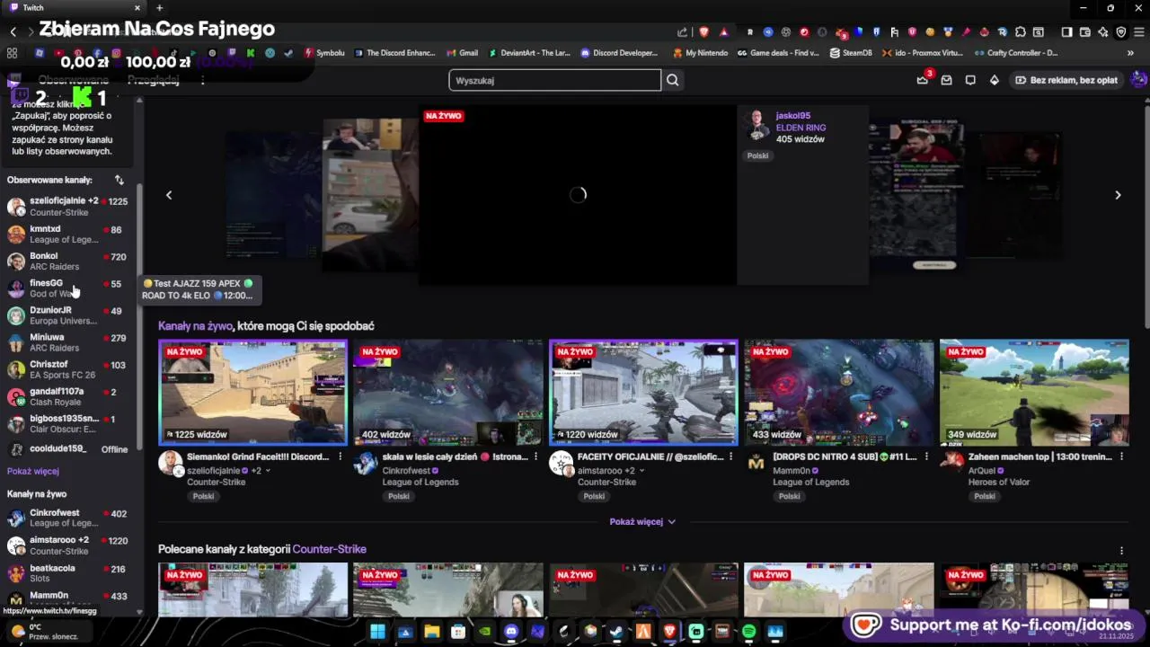This screenshot has height=647, width=1150.
Task: Click the search magnifier button
Action: click(x=672, y=80)
